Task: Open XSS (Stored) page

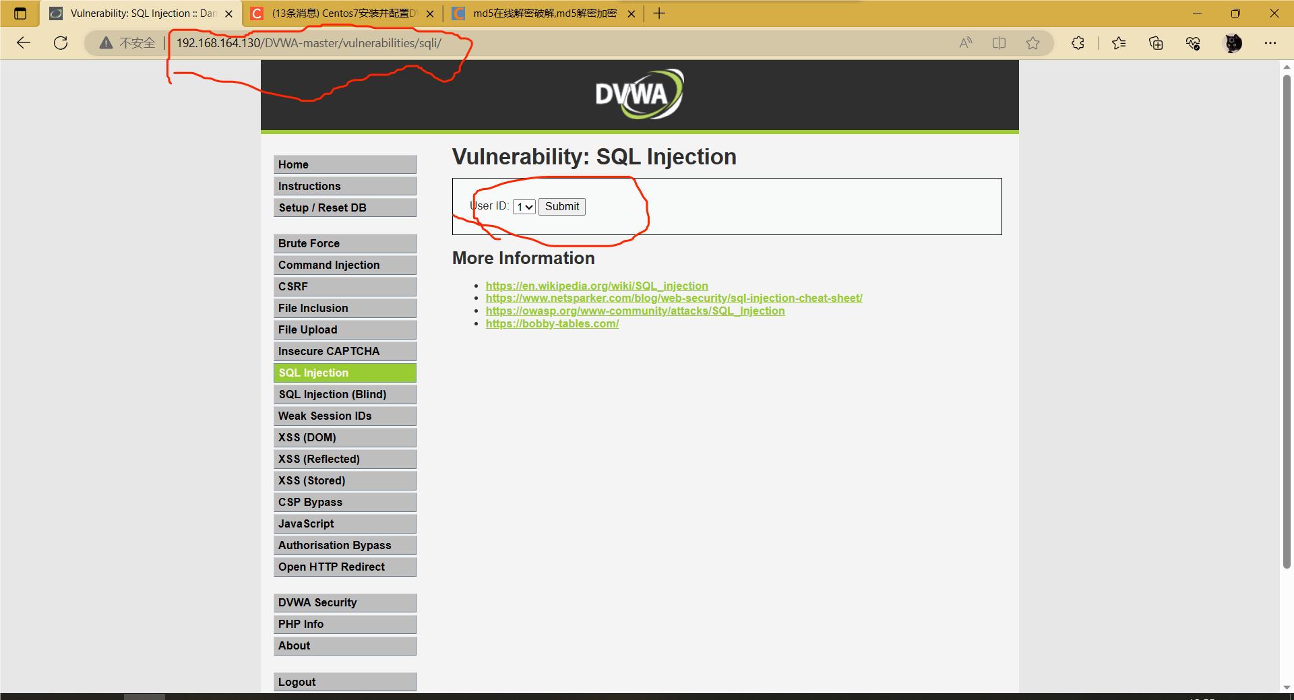Action: point(345,480)
